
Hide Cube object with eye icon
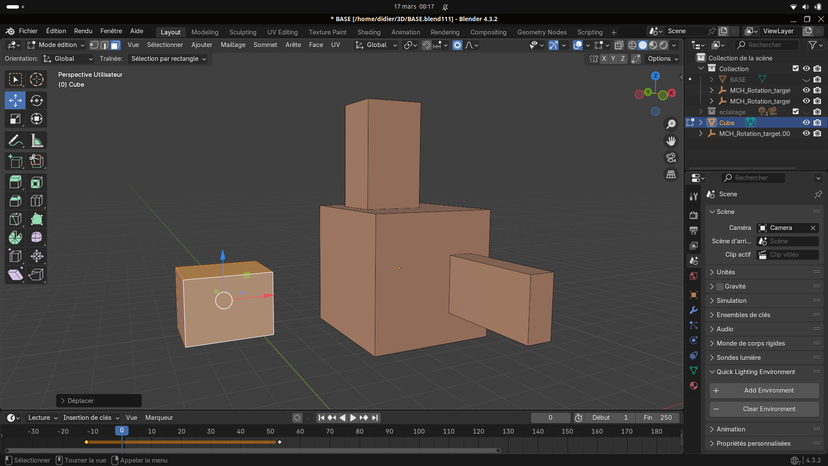click(806, 123)
